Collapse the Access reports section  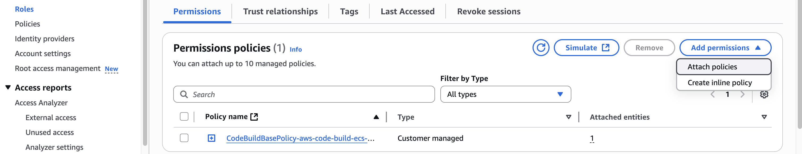click(x=8, y=88)
